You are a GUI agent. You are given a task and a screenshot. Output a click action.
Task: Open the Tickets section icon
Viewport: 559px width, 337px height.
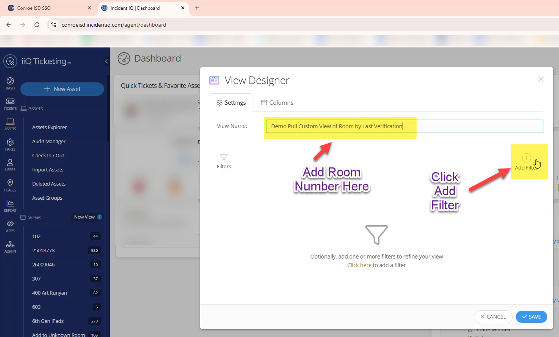click(10, 101)
